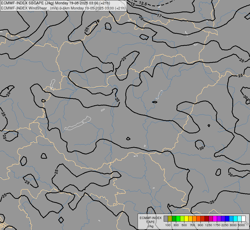
Task: Click the gray CAPE legend swatch below 100
Action: click(x=166, y=219)
